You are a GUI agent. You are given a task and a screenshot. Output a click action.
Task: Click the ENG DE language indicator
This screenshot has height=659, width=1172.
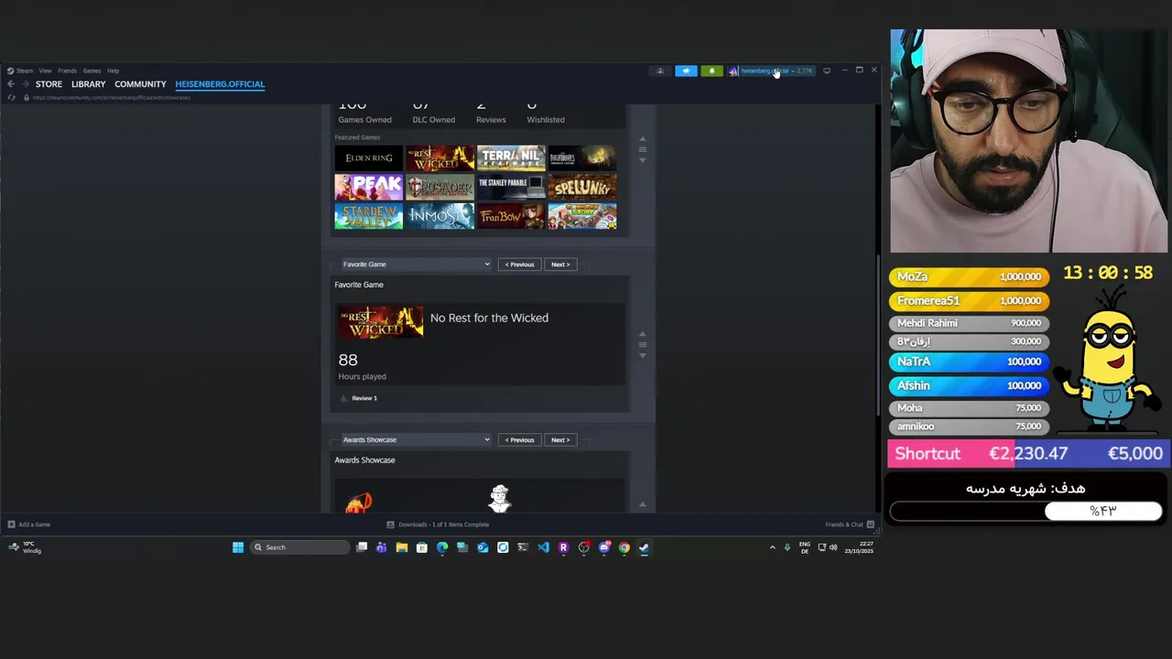point(805,547)
